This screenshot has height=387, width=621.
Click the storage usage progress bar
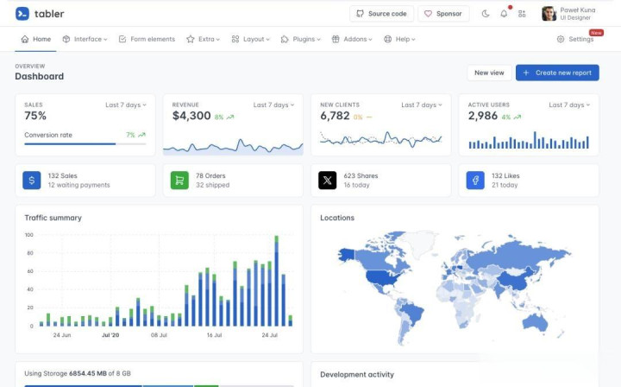tap(160, 385)
